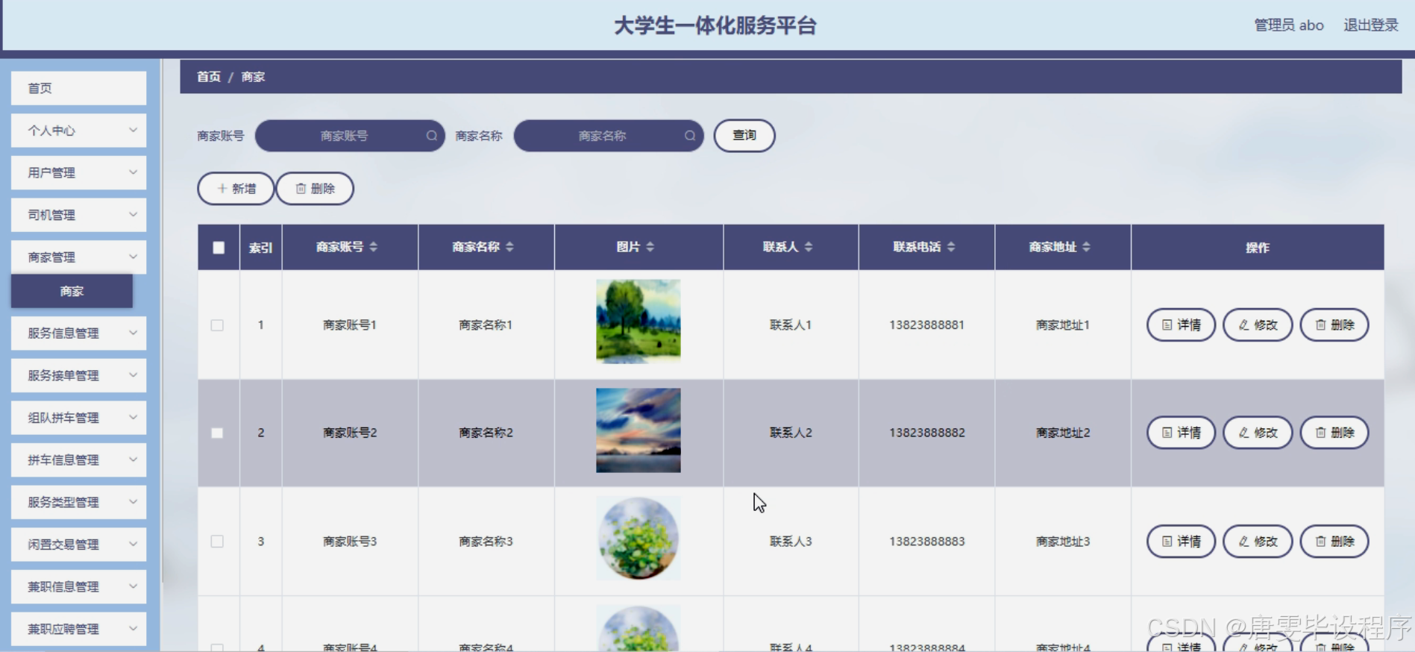Click 退出登录 to log out
The width and height of the screenshot is (1415, 652).
click(x=1371, y=25)
